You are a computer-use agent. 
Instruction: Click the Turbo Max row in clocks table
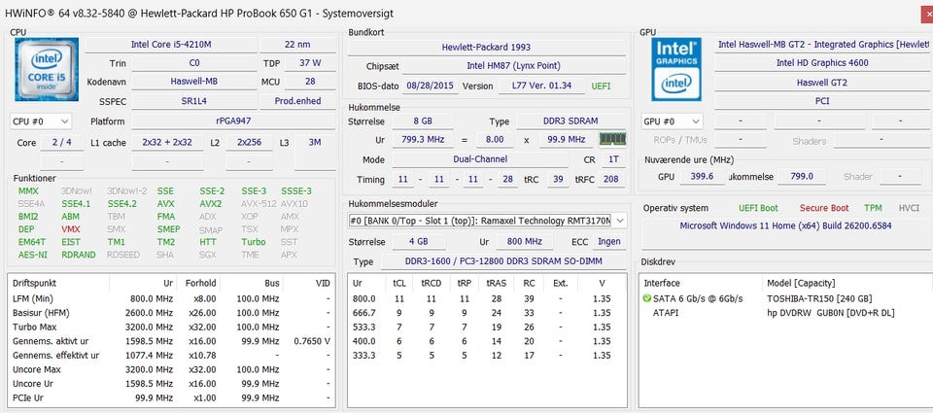[175, 327]
